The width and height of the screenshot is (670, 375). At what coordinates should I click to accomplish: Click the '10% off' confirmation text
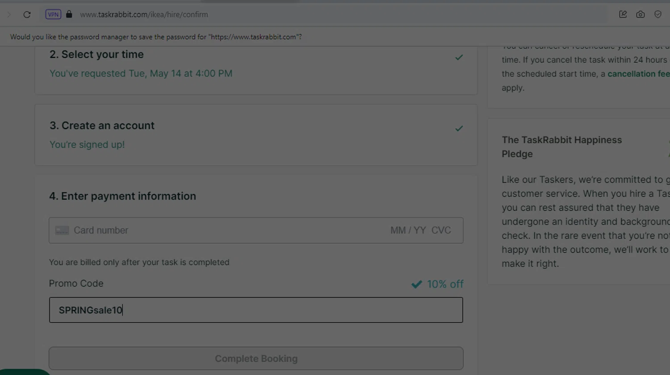pos(445,284)
